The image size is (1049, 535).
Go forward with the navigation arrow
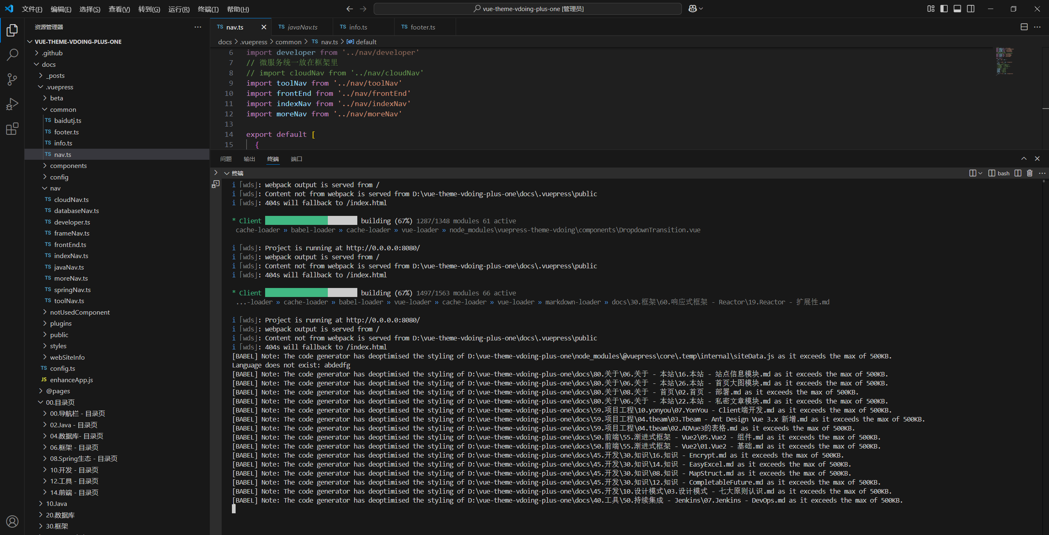(x=363, y=9)
